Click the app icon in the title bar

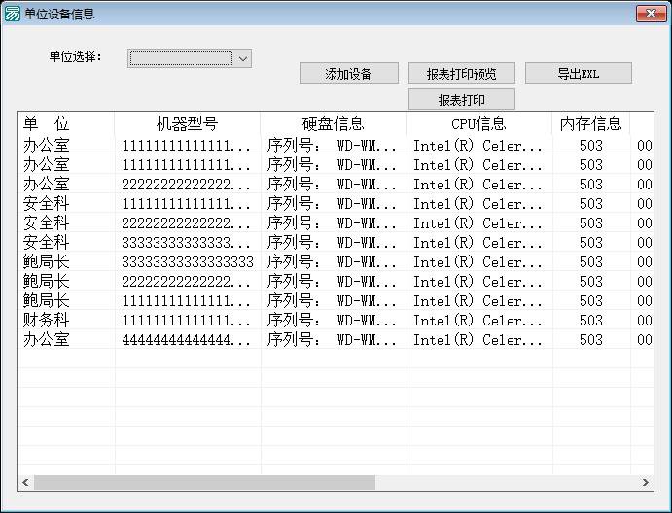(13, 14)
